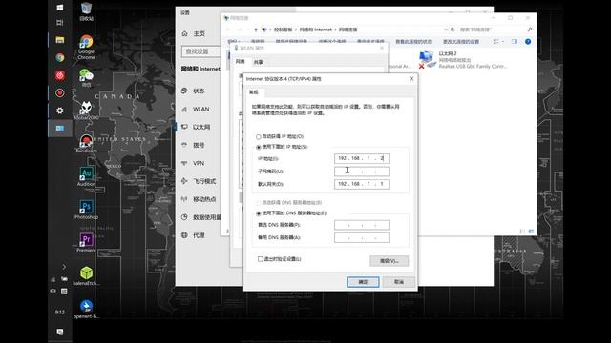Select 以太网 2 network adapter
611x343 pixels.
tap(463, 60)
